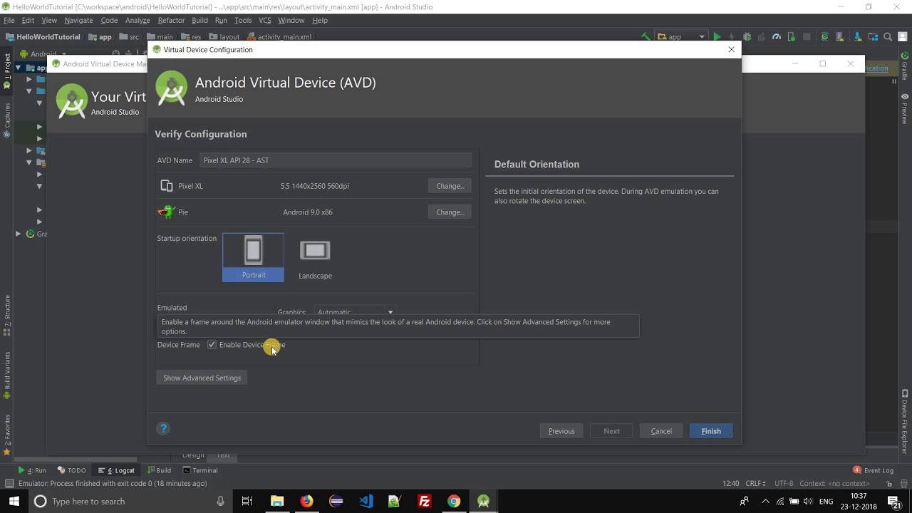Click the Finish button

(x=711, y=431)
